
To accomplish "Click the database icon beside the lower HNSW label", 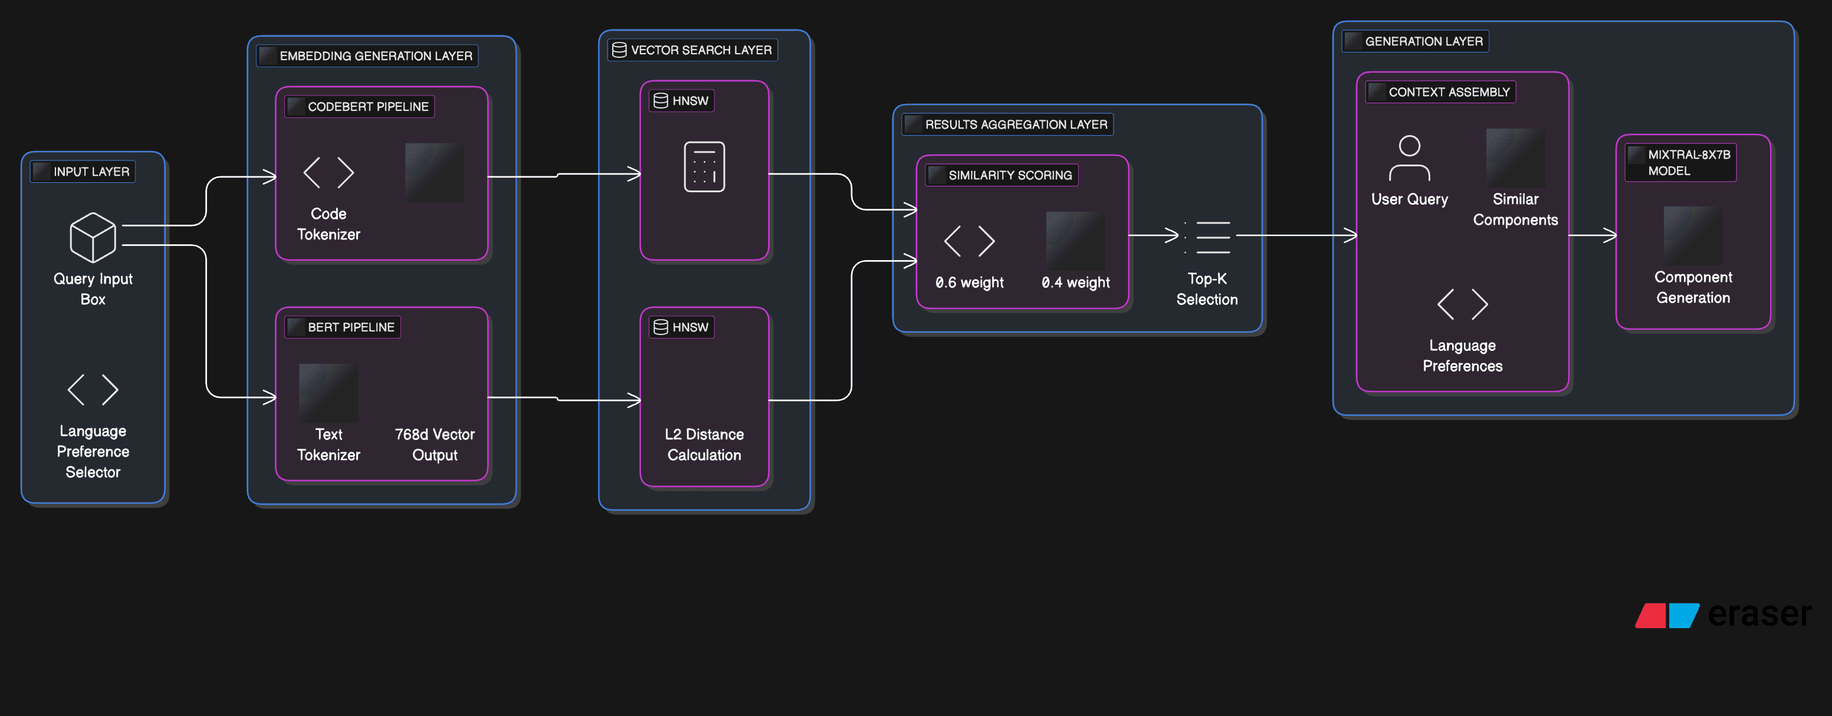I will (x=660, y=327).
